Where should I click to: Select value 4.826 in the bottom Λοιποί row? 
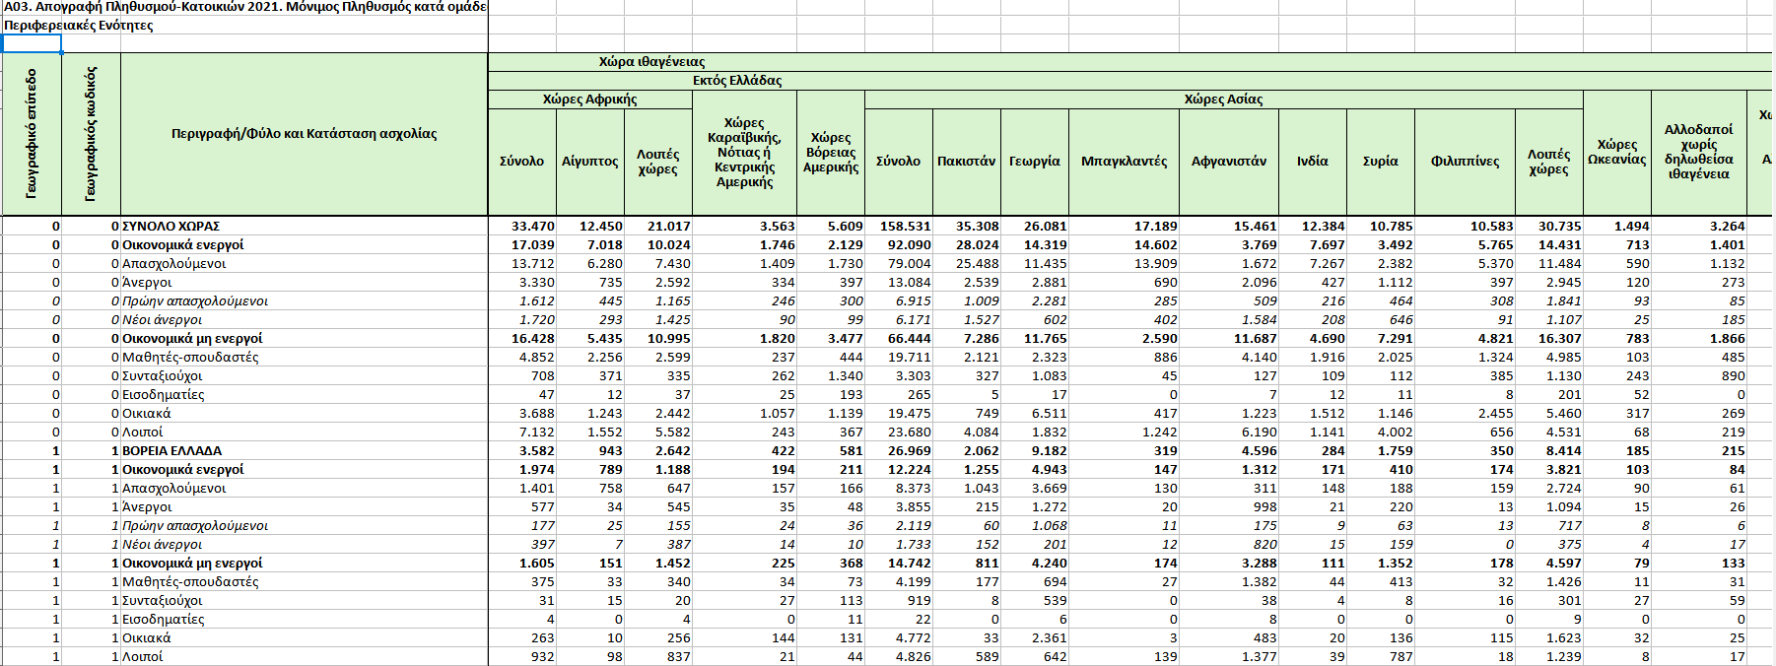914,657
